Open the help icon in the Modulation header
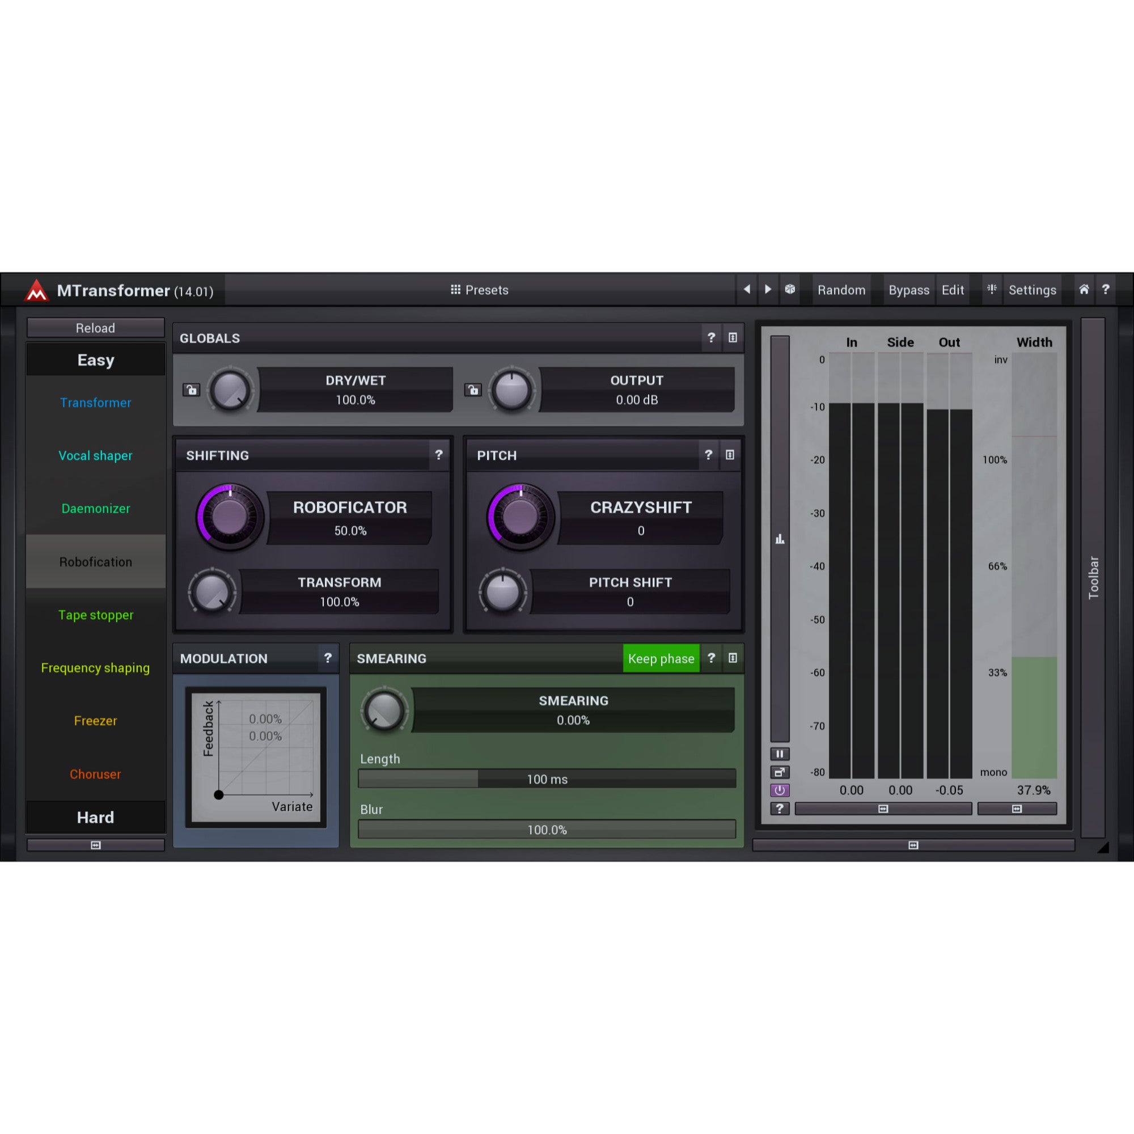Screen dimensions: 1134x1134 328,658
